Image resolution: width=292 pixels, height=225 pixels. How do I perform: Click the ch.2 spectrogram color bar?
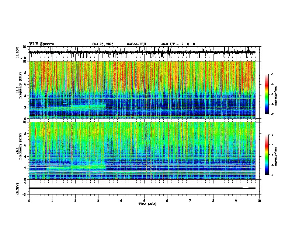(x=267, y=155)
